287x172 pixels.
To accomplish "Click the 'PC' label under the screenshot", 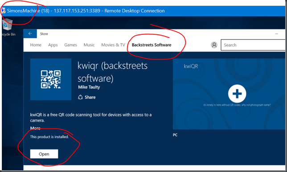I will point(175,135).
